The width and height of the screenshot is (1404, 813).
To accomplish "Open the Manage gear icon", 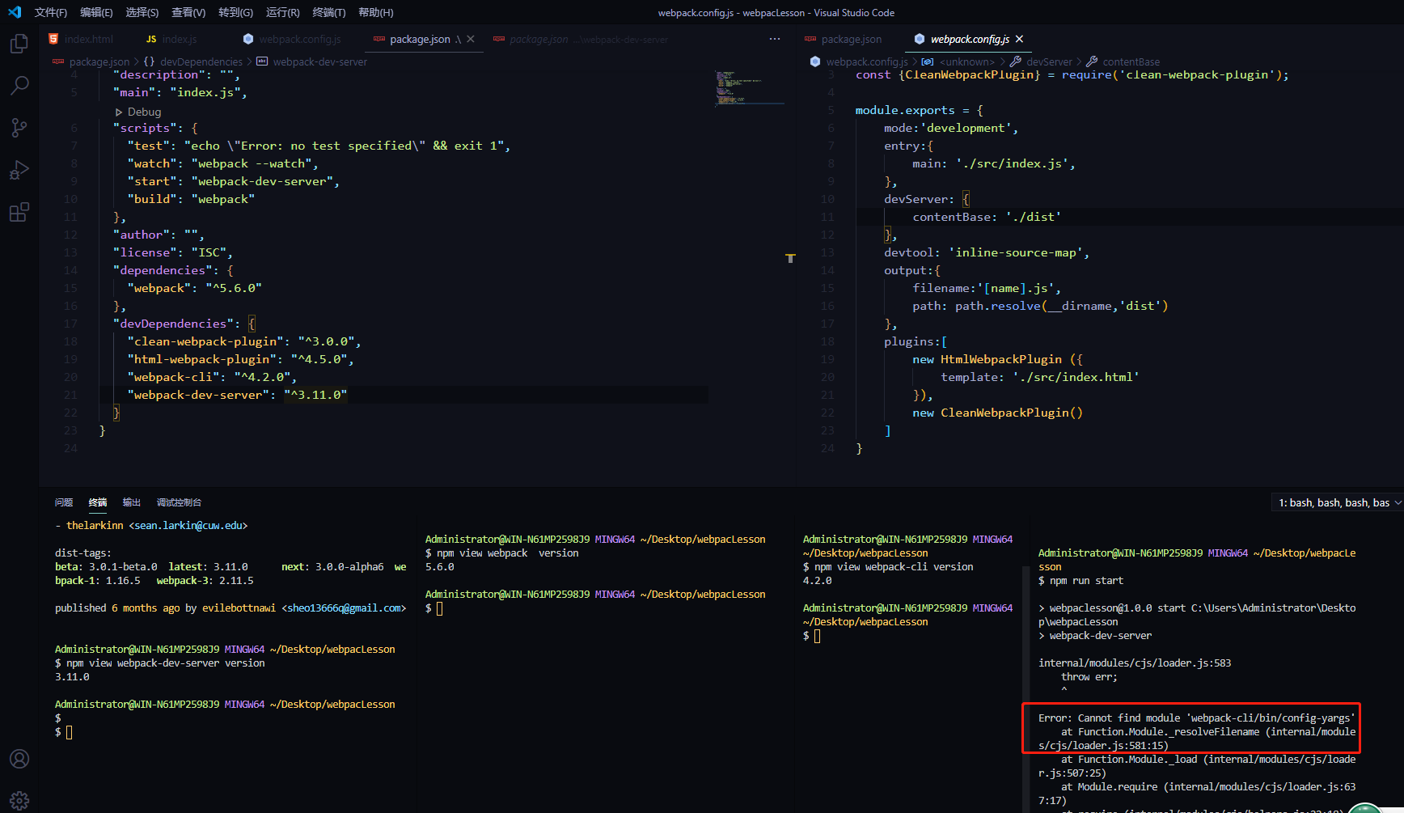I will 19,800.
